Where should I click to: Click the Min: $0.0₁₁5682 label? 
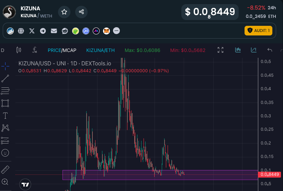click(188, 50)
